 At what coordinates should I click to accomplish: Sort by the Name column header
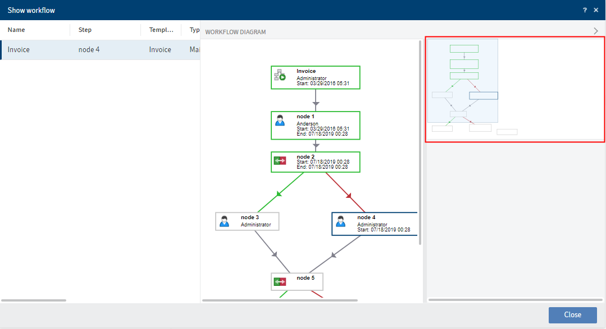tap(17, 30)
